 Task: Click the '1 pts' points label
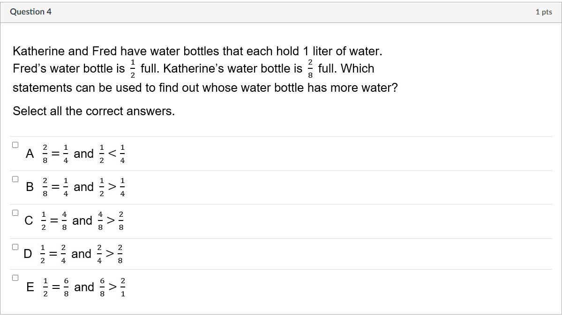click(543, 12)
